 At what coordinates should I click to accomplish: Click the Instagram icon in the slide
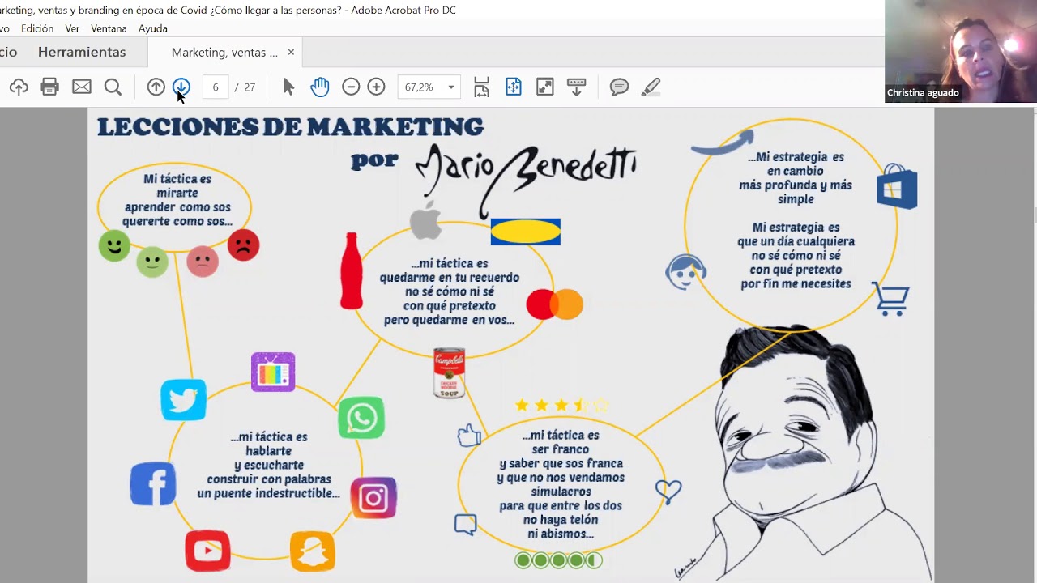pyautogui.click(x=373, y=497)
